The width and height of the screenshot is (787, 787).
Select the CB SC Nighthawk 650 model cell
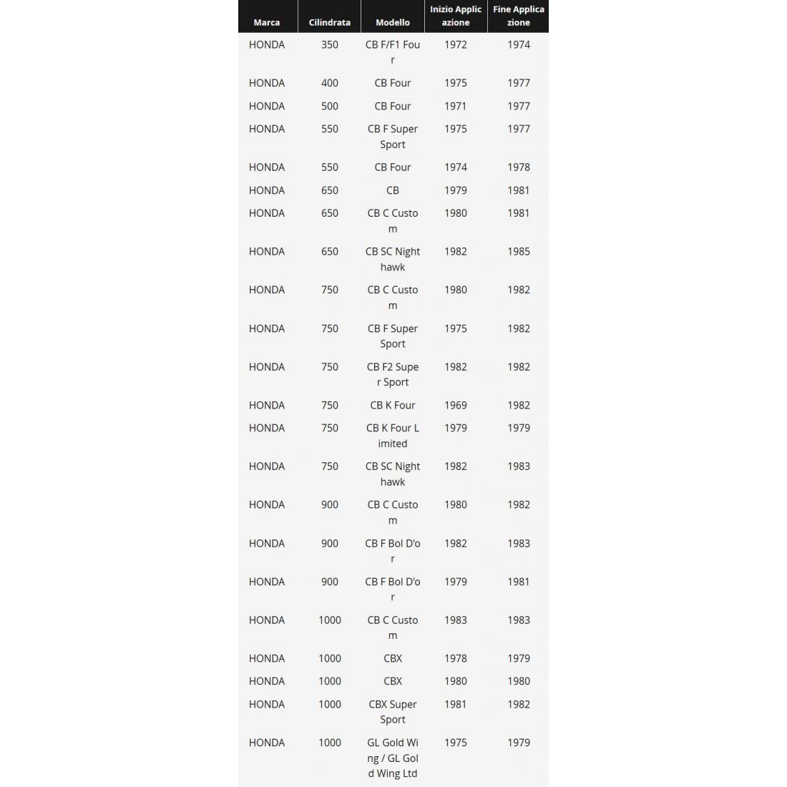pyautogui.click(x=393, y=259)
